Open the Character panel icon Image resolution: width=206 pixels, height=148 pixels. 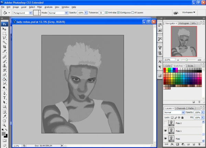click(x=160, y=62)
